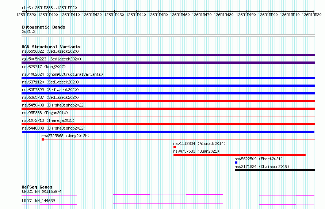Click nsv5448008 (ByrskaBishop2022) label
This screenshot has width=325, height=209.
tap(54, 128)
